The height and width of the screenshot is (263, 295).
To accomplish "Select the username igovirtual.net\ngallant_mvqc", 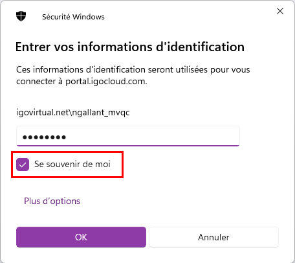I will (73, 113).
